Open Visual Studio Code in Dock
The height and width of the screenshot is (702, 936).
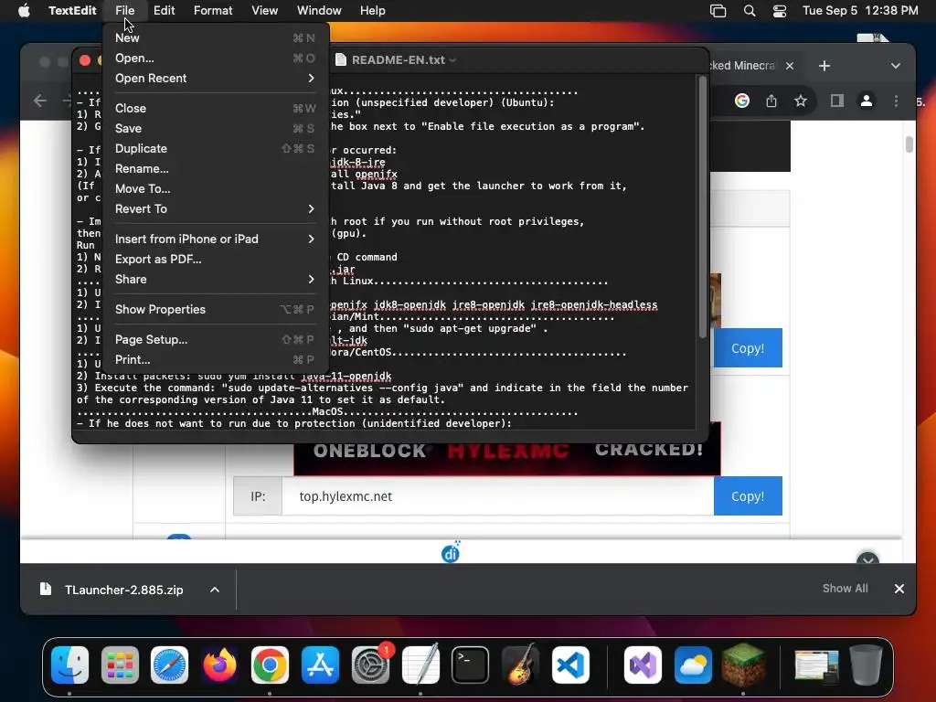click(x=570, y=665)
